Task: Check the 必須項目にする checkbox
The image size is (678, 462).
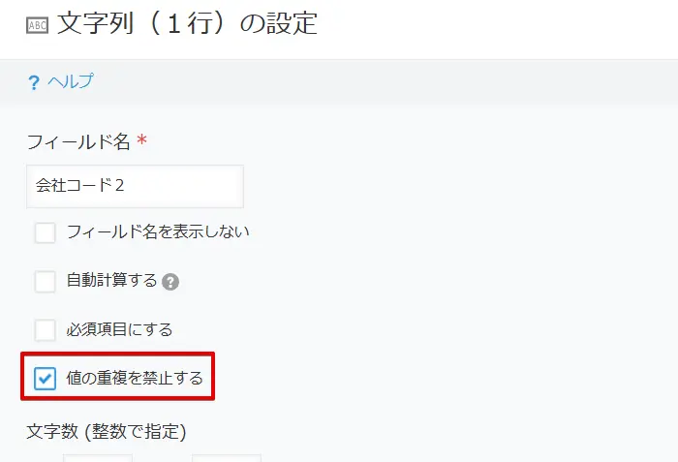Action: pos(45,330)
